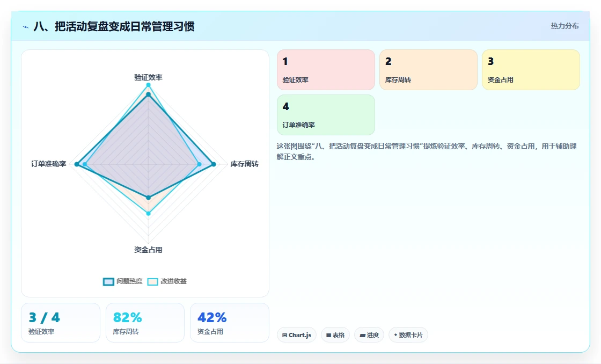The width and height of the screenshot is (601, 364).
Task: Click the 表格 tag chip
Action: pos(335,335)
